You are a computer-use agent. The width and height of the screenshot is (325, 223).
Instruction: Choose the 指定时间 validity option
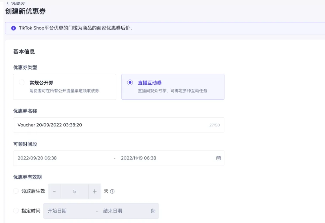tap(16, 211)
